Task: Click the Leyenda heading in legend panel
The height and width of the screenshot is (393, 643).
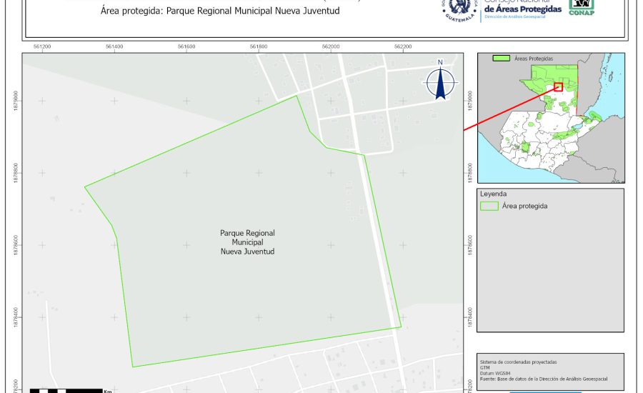Action: (493, 194)
